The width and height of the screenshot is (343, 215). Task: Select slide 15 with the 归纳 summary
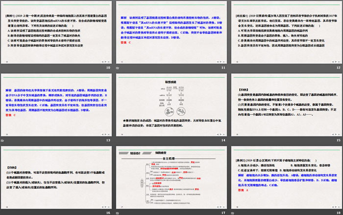[287, 104]
